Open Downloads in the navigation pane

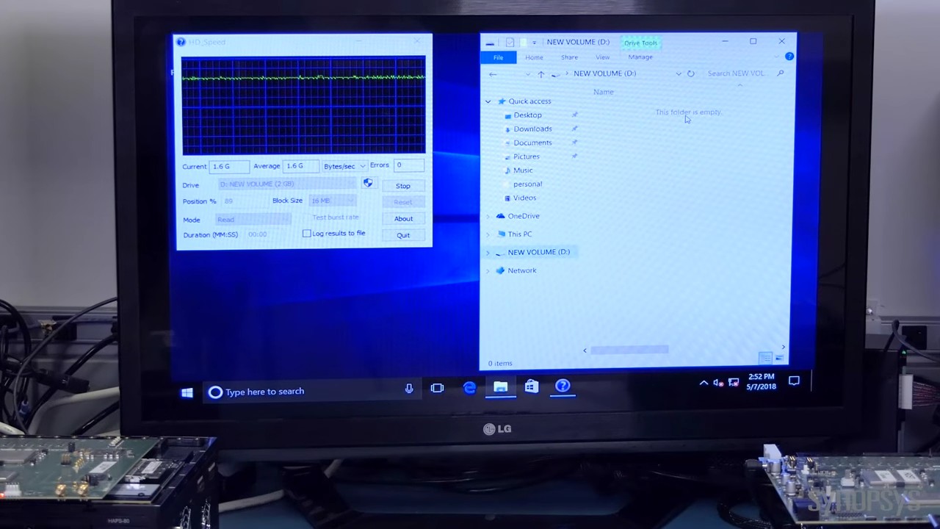pyautogui.click(x=532, y=129)
